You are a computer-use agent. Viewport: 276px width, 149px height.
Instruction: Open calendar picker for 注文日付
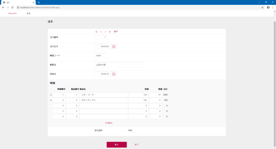pos(114,46)
